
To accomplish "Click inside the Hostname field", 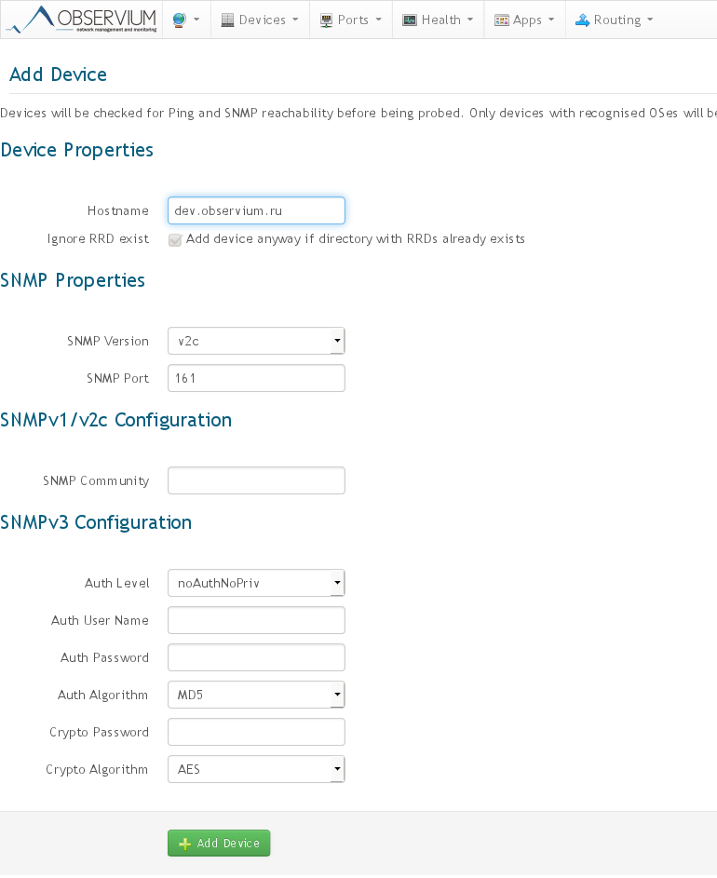I will pyautogui.click(x=256, y=210).
